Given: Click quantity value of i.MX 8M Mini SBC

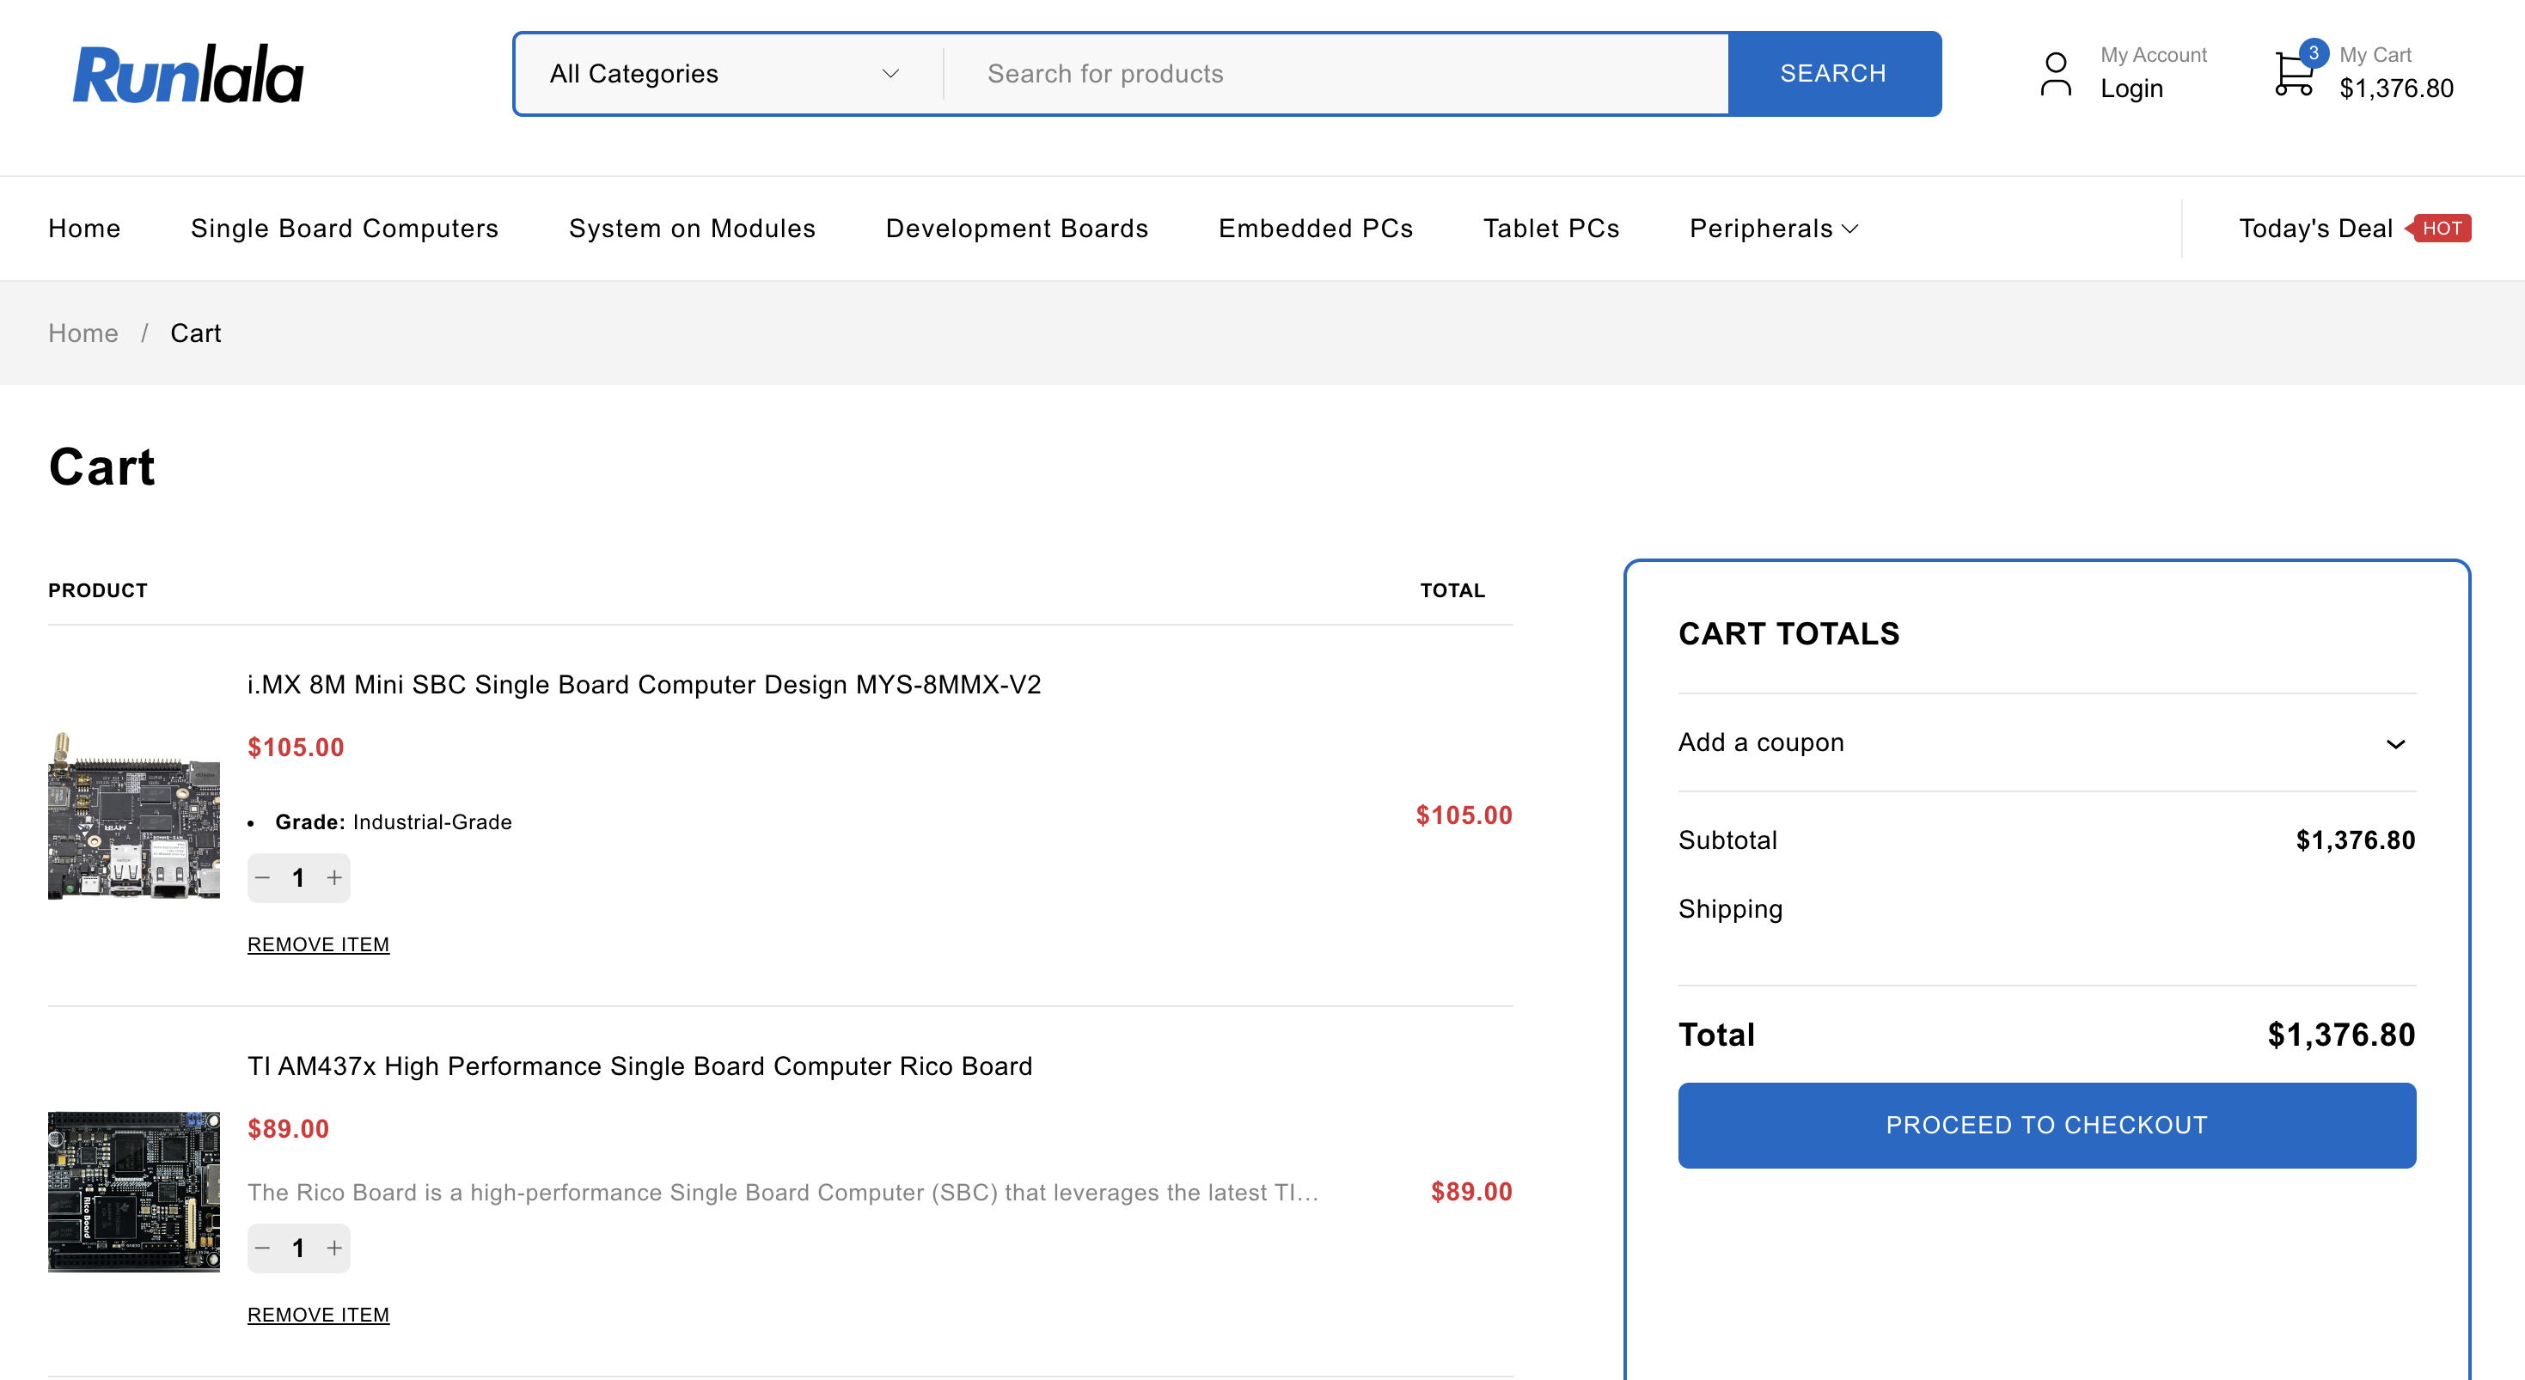Looking at the screenshot, I should [x=298, y=878].
